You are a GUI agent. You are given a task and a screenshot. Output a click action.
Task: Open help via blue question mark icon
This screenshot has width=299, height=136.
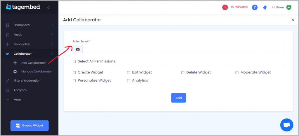coord(255,7)
